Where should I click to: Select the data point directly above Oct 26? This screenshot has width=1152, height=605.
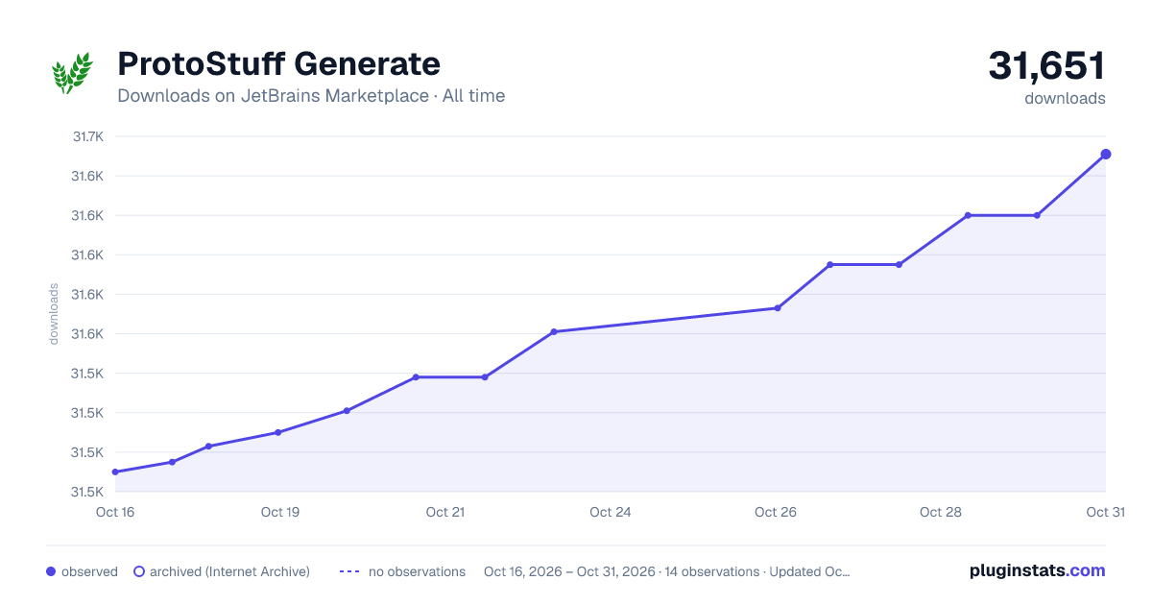coord(778,308)
